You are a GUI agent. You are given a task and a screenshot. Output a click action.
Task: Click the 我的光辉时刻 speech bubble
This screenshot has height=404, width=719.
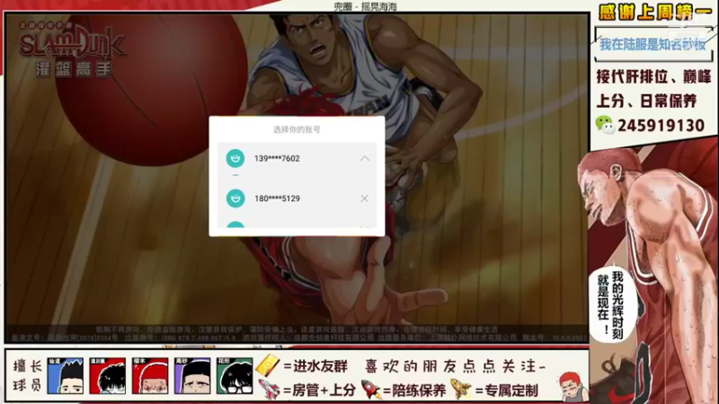pyautogui.click(x=612, y=304)
